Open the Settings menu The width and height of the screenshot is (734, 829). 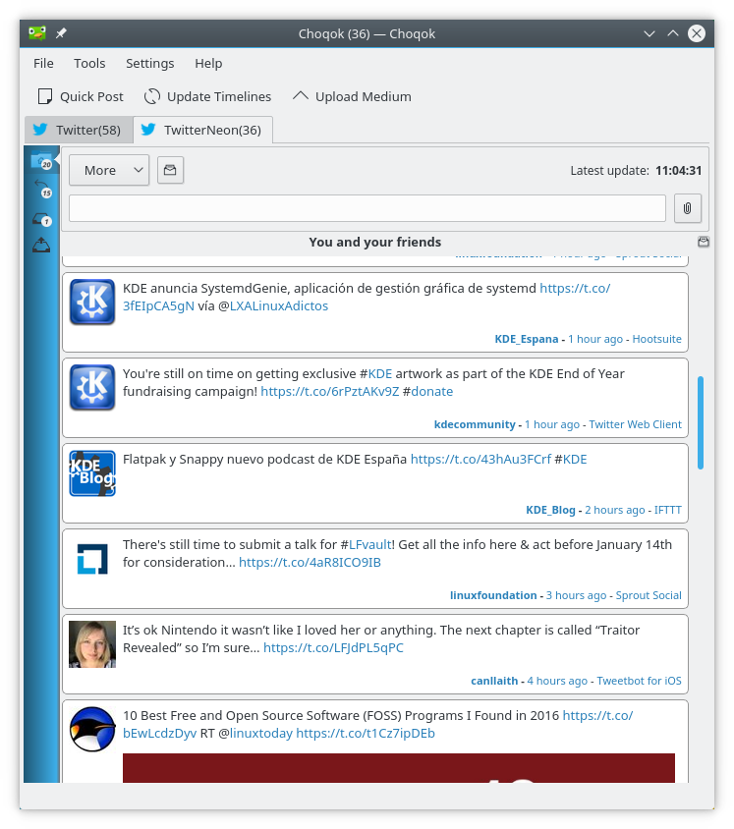click(x=149, y=63)
